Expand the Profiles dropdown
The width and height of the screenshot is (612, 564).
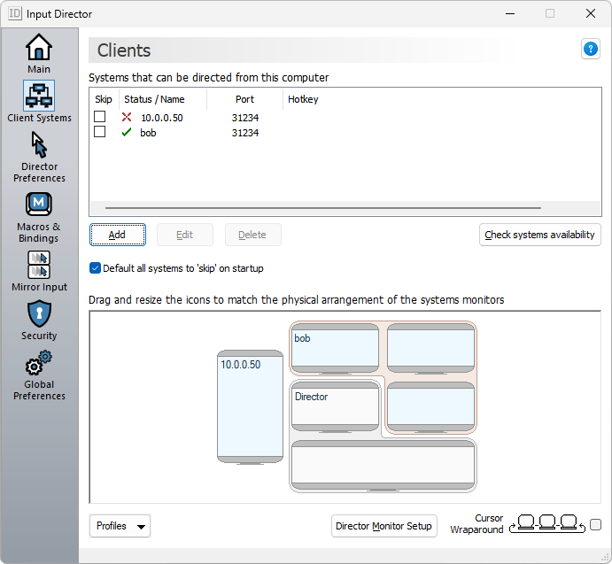(x=120, y=526)
